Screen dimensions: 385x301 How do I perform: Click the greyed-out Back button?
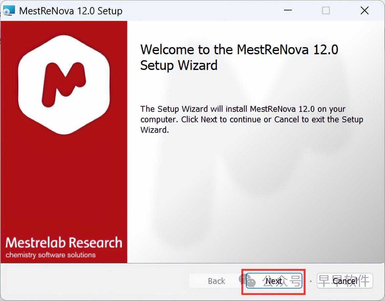216,281
